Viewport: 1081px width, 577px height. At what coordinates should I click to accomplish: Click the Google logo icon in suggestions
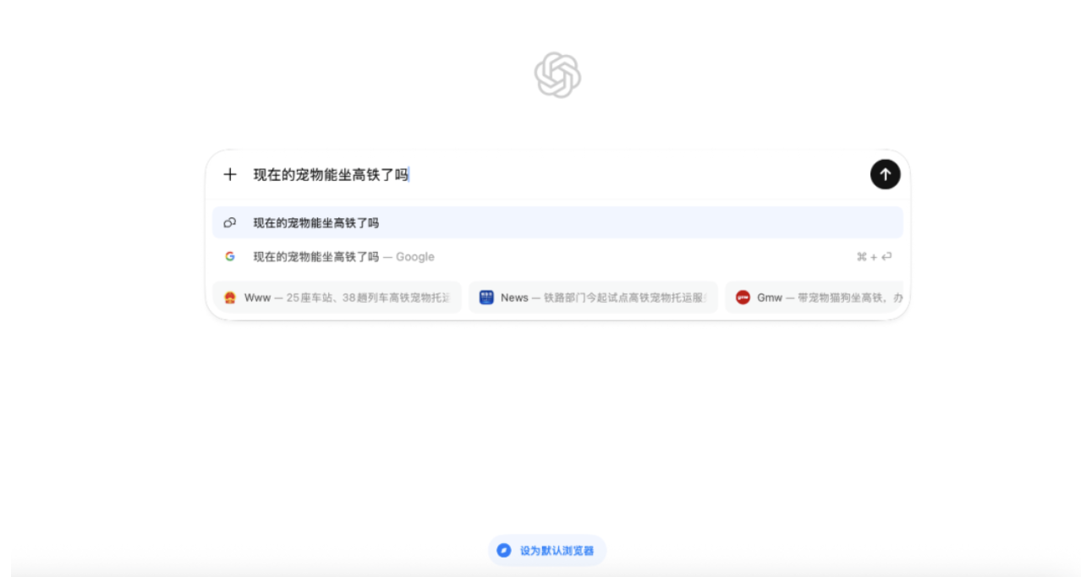click(230, 256)
